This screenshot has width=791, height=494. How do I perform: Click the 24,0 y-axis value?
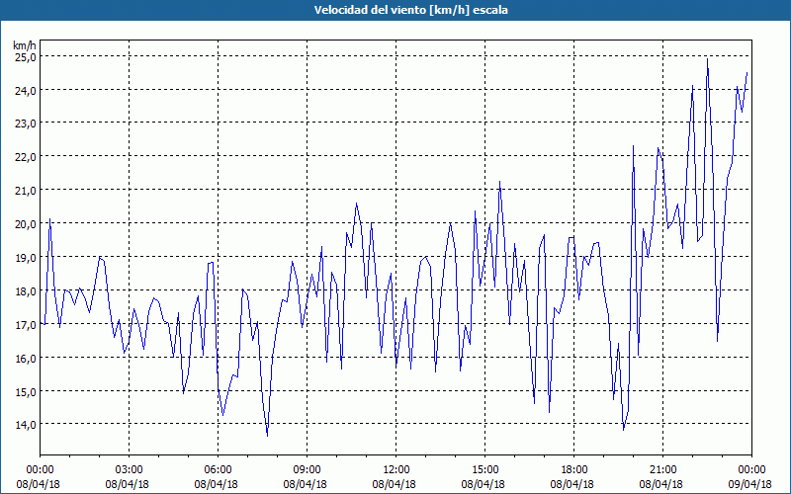[x=25, y=91]
